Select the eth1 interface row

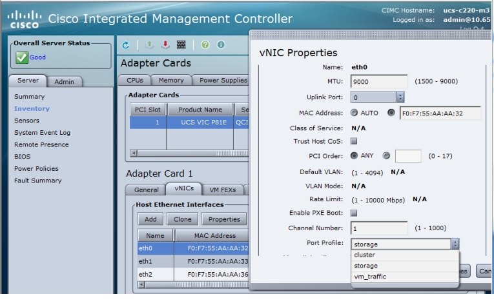[x=193, y=261]
